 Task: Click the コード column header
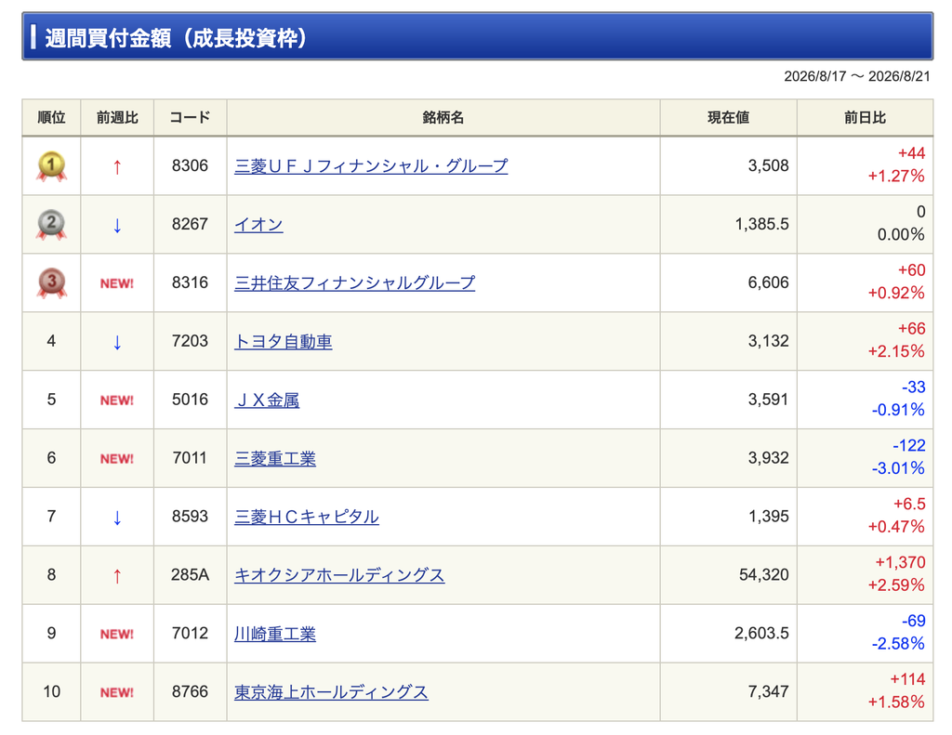(190, 118)
